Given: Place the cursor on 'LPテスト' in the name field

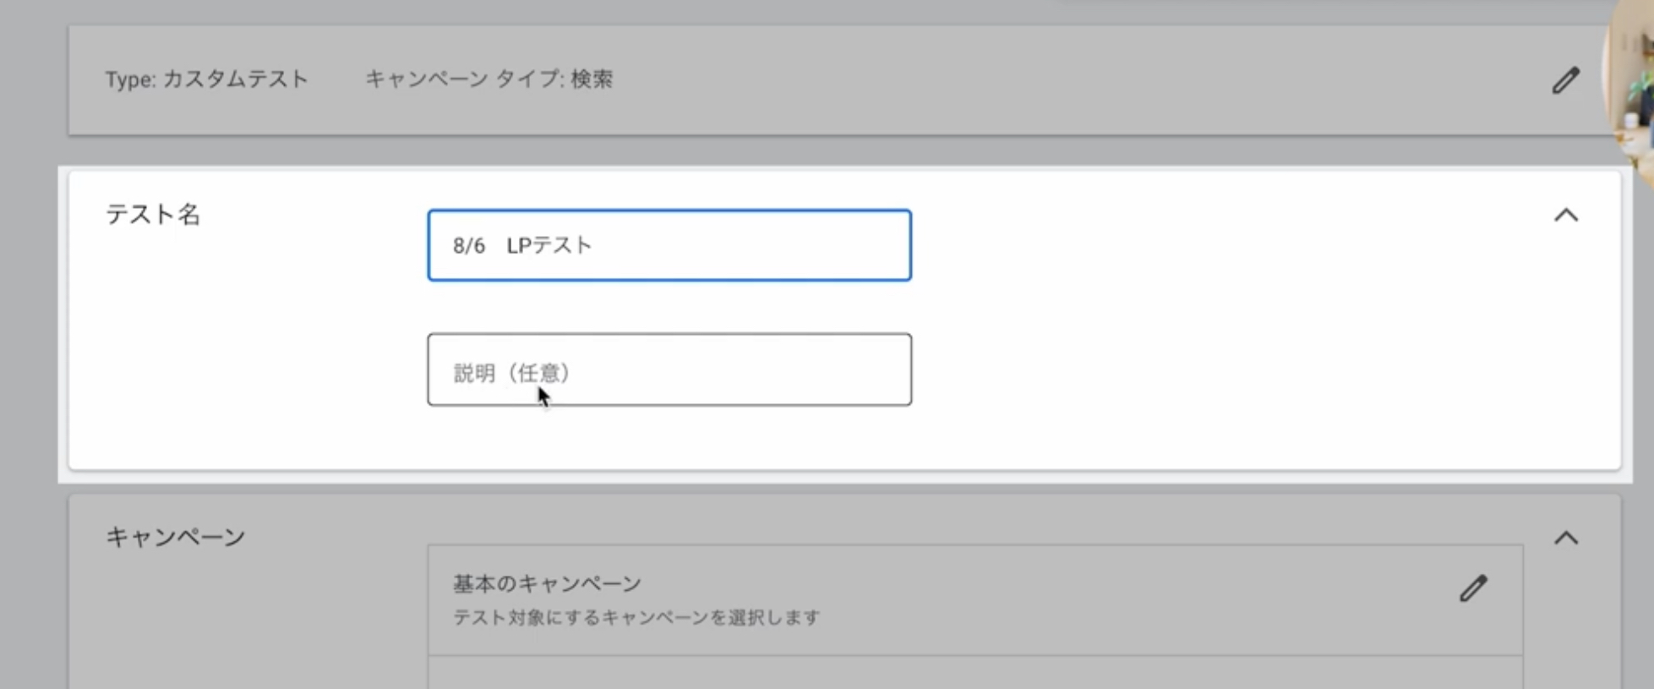Looking at the screenshot, I should click(x=549, y=245).
